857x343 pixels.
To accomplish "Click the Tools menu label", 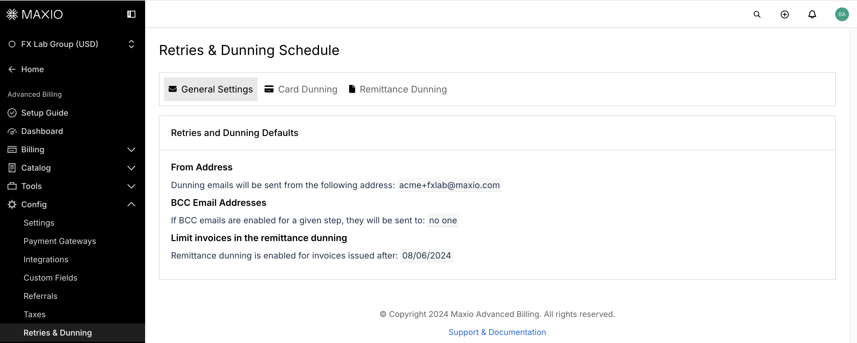I will pyautogui.click(x=31, y=186).
